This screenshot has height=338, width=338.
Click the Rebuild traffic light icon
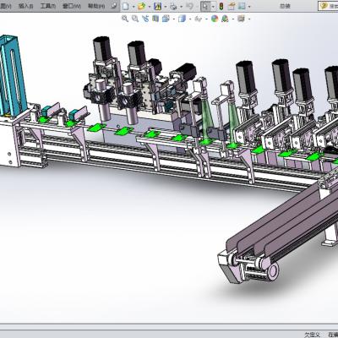click(x=221, y=6)
